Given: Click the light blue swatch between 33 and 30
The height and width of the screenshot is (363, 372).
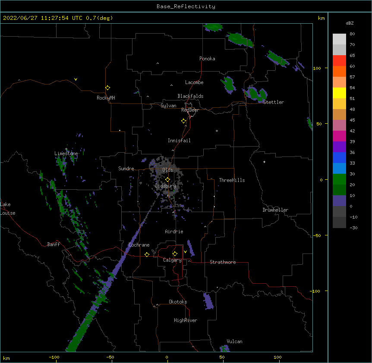Looking at the screenshot, I should point(339,168).
